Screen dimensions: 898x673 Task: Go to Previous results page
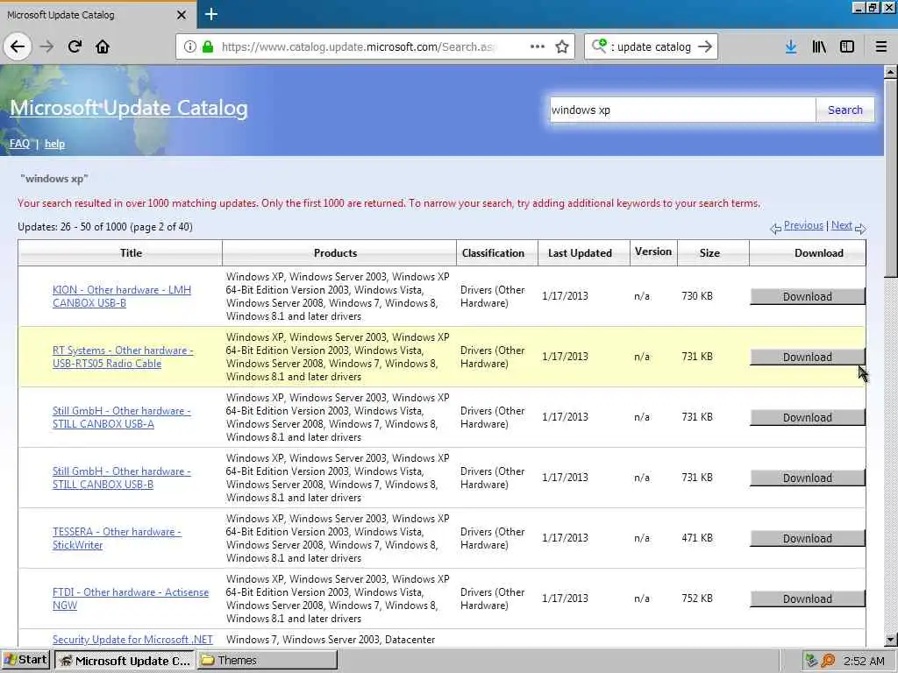803,225
